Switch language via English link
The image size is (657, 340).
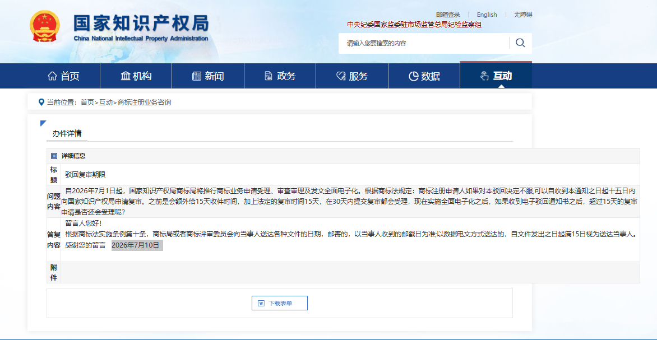point(487,15)
